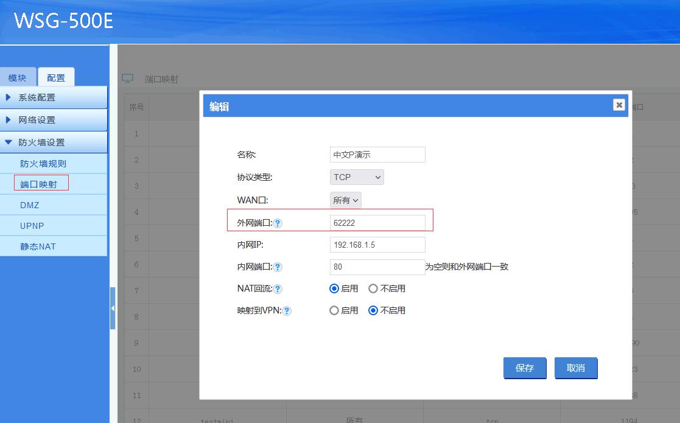Click the monitor icon beside 端口映射 title
This screenshot has width=680, height=423.
[x=127, y=78]
